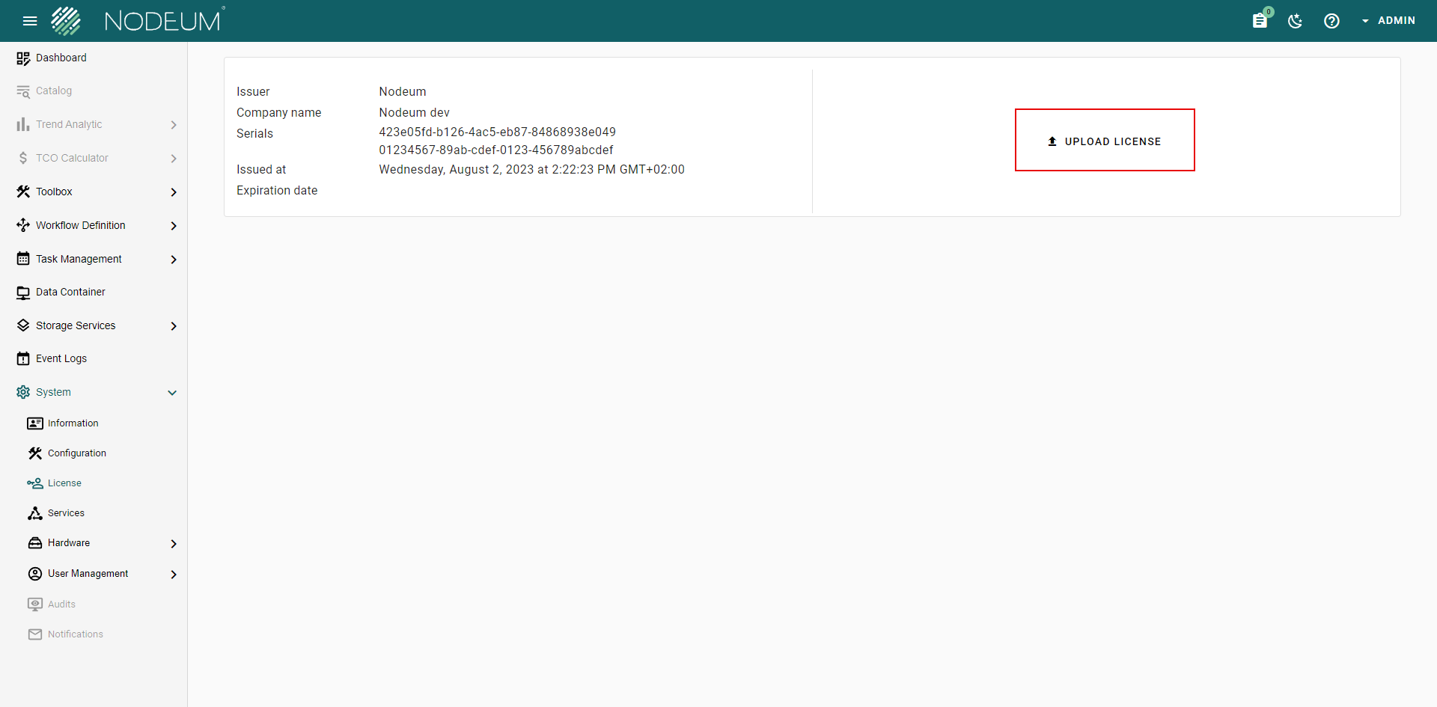Click the NODEUM wordmark in header
The image size is (1437, 707).
pyautogui.click(x=165, y=20)
